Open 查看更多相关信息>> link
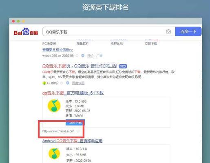This screenshot has height=163, width=210. [57, 50]
